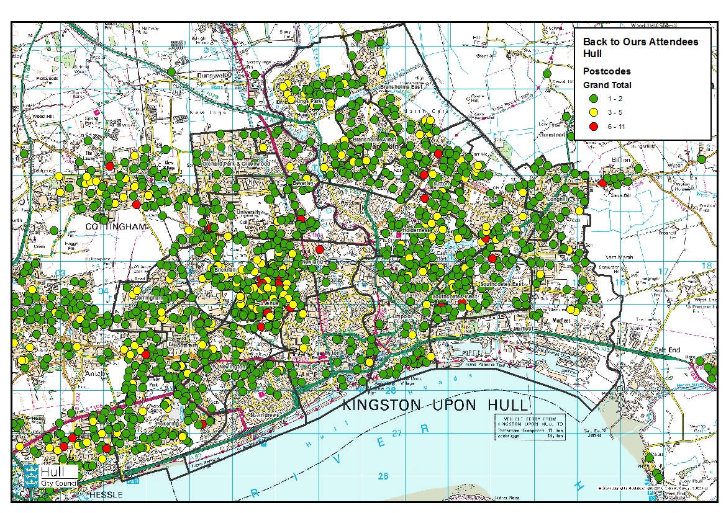Click the 'Drypool' ward label
The width and height of the screenshot is (726, 513).
tap(401, 316)
